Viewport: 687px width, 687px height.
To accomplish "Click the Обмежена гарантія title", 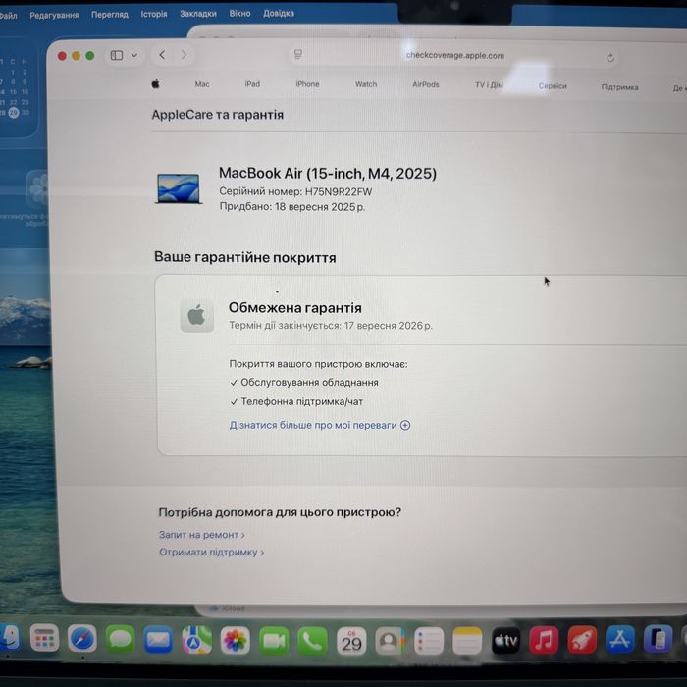I will tap(294, 308).
